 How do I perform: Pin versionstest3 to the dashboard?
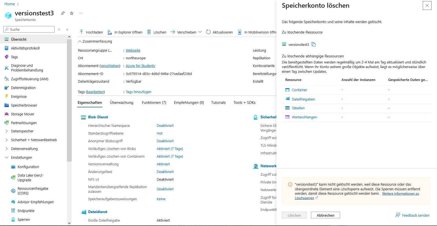63,13
